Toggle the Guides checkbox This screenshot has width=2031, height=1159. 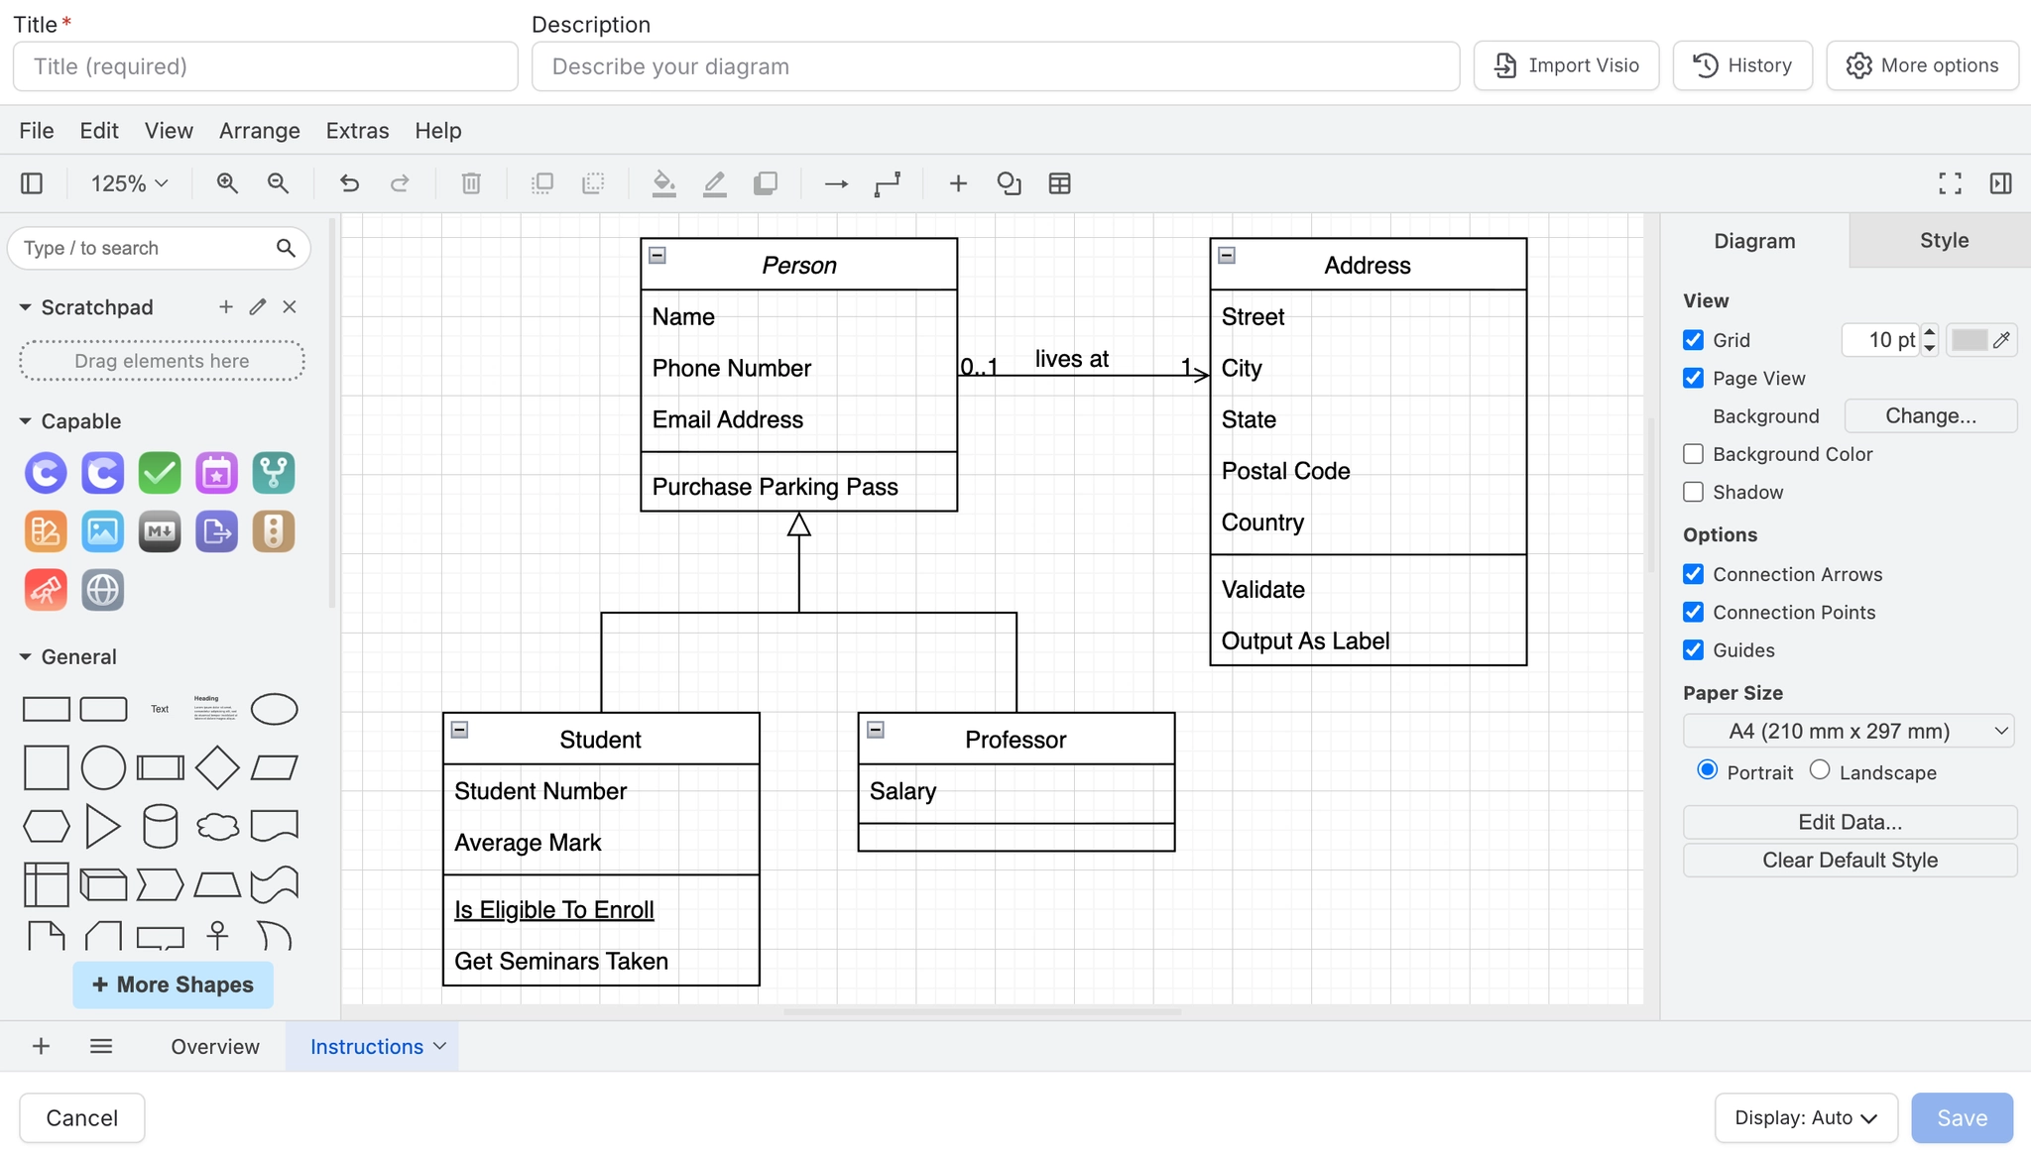[x=1693, y=650]
